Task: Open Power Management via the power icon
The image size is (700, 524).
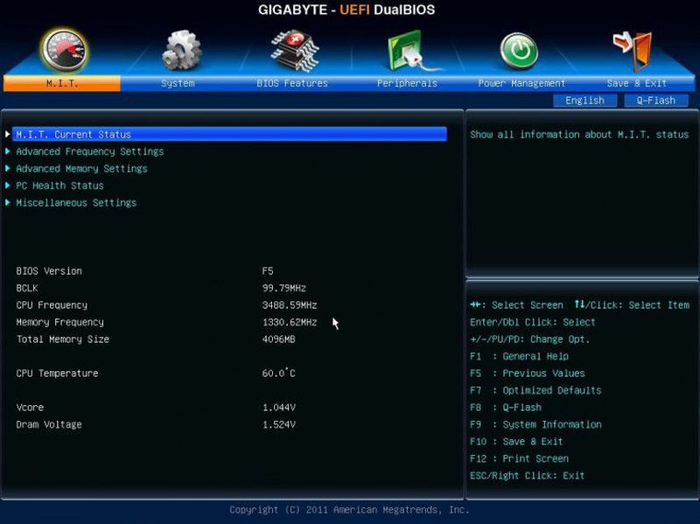Action: (520, 48)
